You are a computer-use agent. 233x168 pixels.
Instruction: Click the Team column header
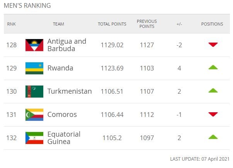(x=58, y=24)
